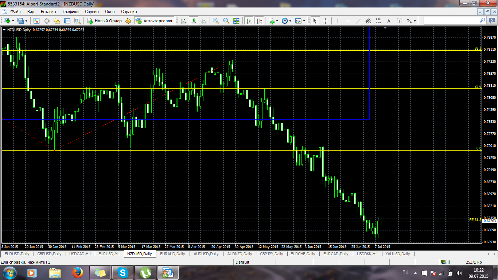498x280 pixels.
Task: Open the Вид menu
Action: coord(31,12)
